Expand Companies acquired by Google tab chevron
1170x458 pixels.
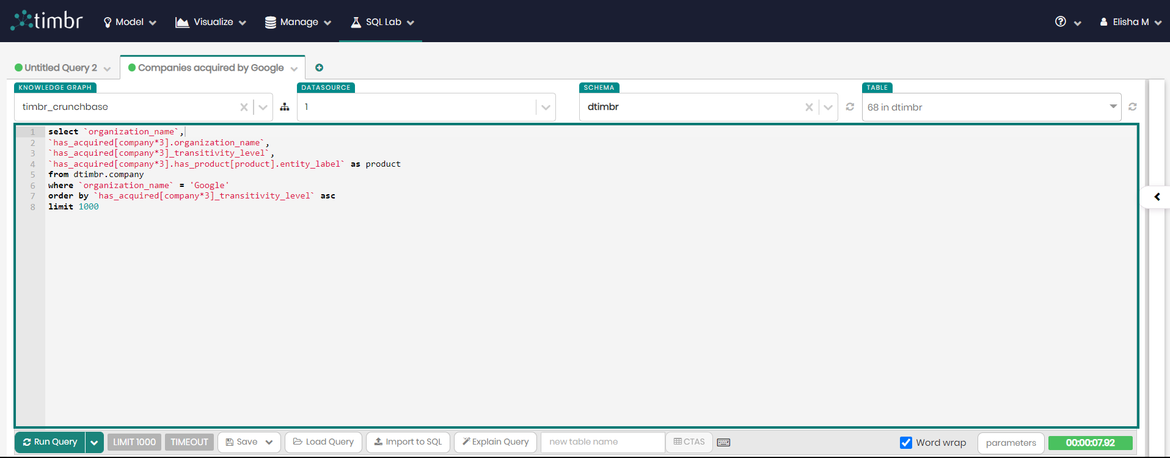294,68
